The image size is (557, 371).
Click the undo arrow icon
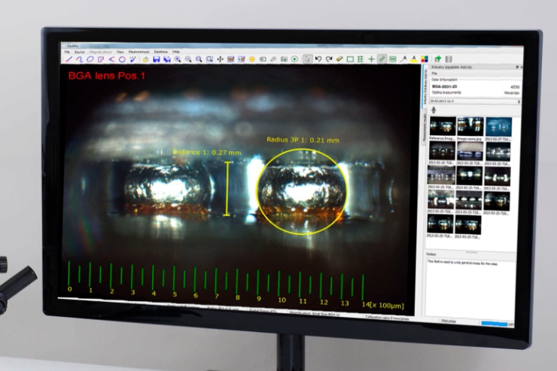pos(318,59)
